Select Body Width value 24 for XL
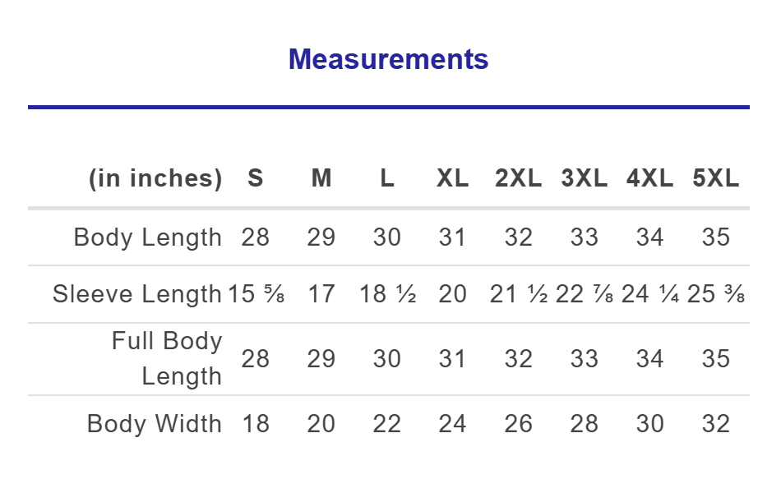 [x=453, y=424]
